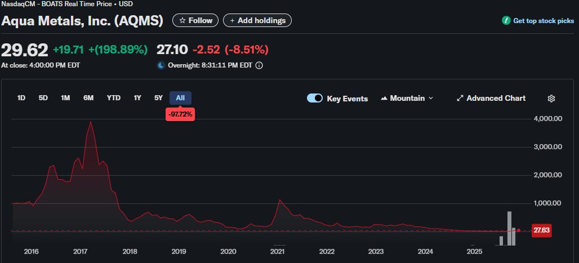Click the +(198.89%) gain text

[x=118, y=50]
